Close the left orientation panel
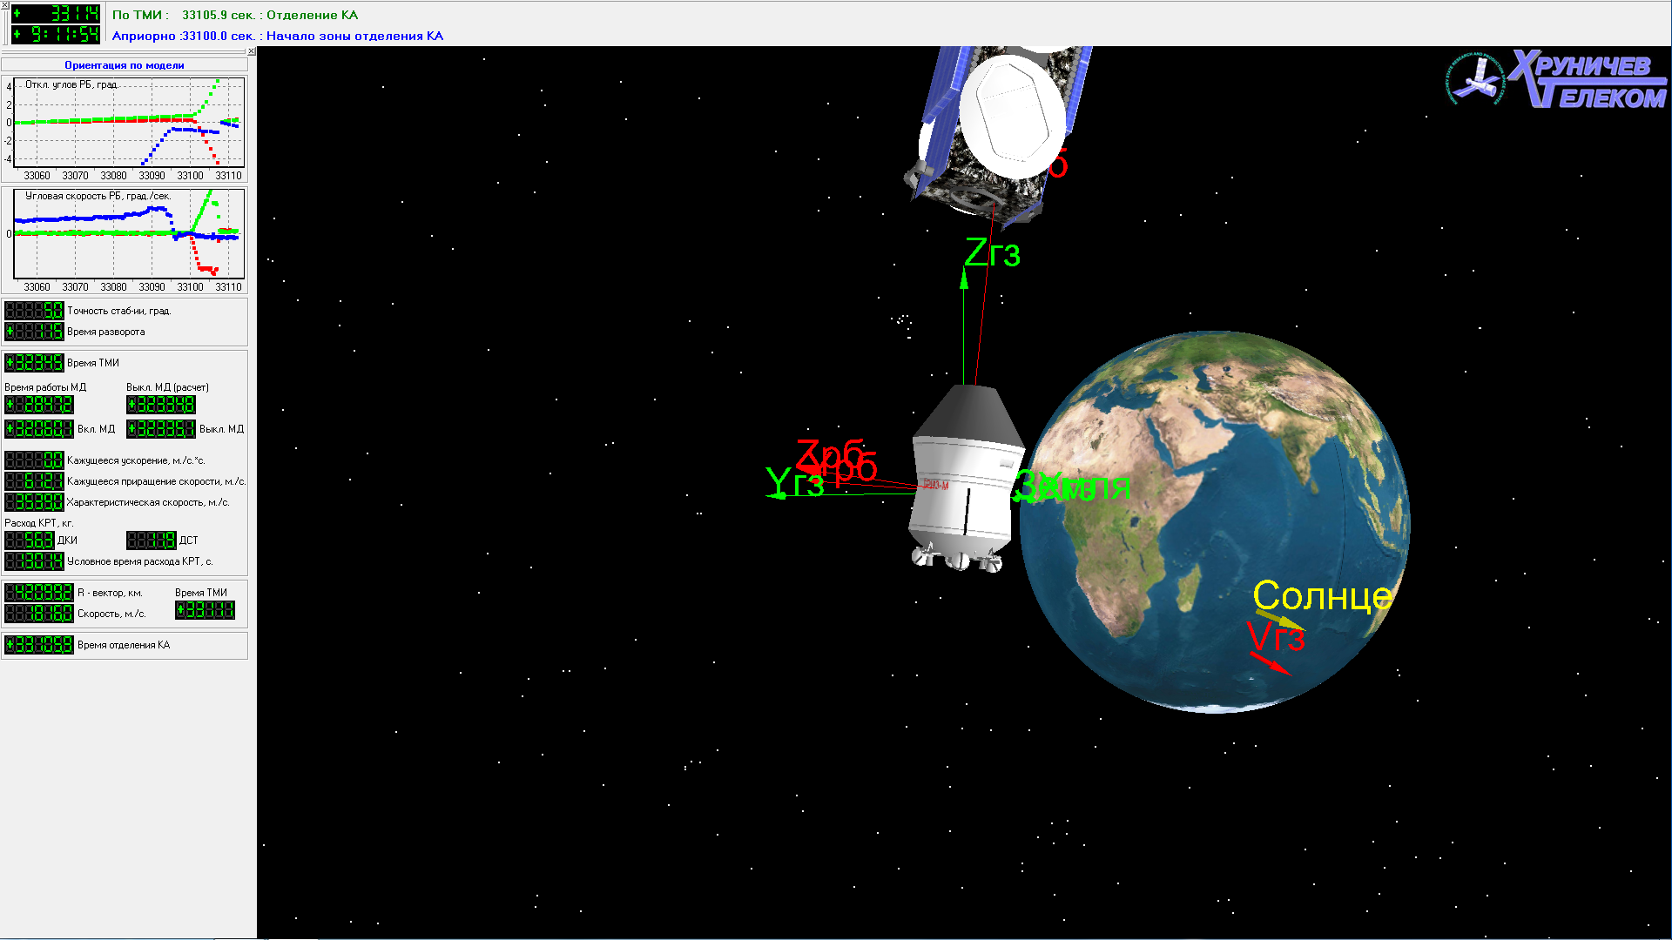Viewport: 1672px width, 940px height. coord(252,51)
